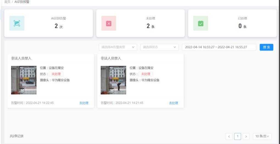The height and width of the screenshot is (144, 280).
Task: Expand the 10 条/页 page size selector
Action: click(262, 136)
